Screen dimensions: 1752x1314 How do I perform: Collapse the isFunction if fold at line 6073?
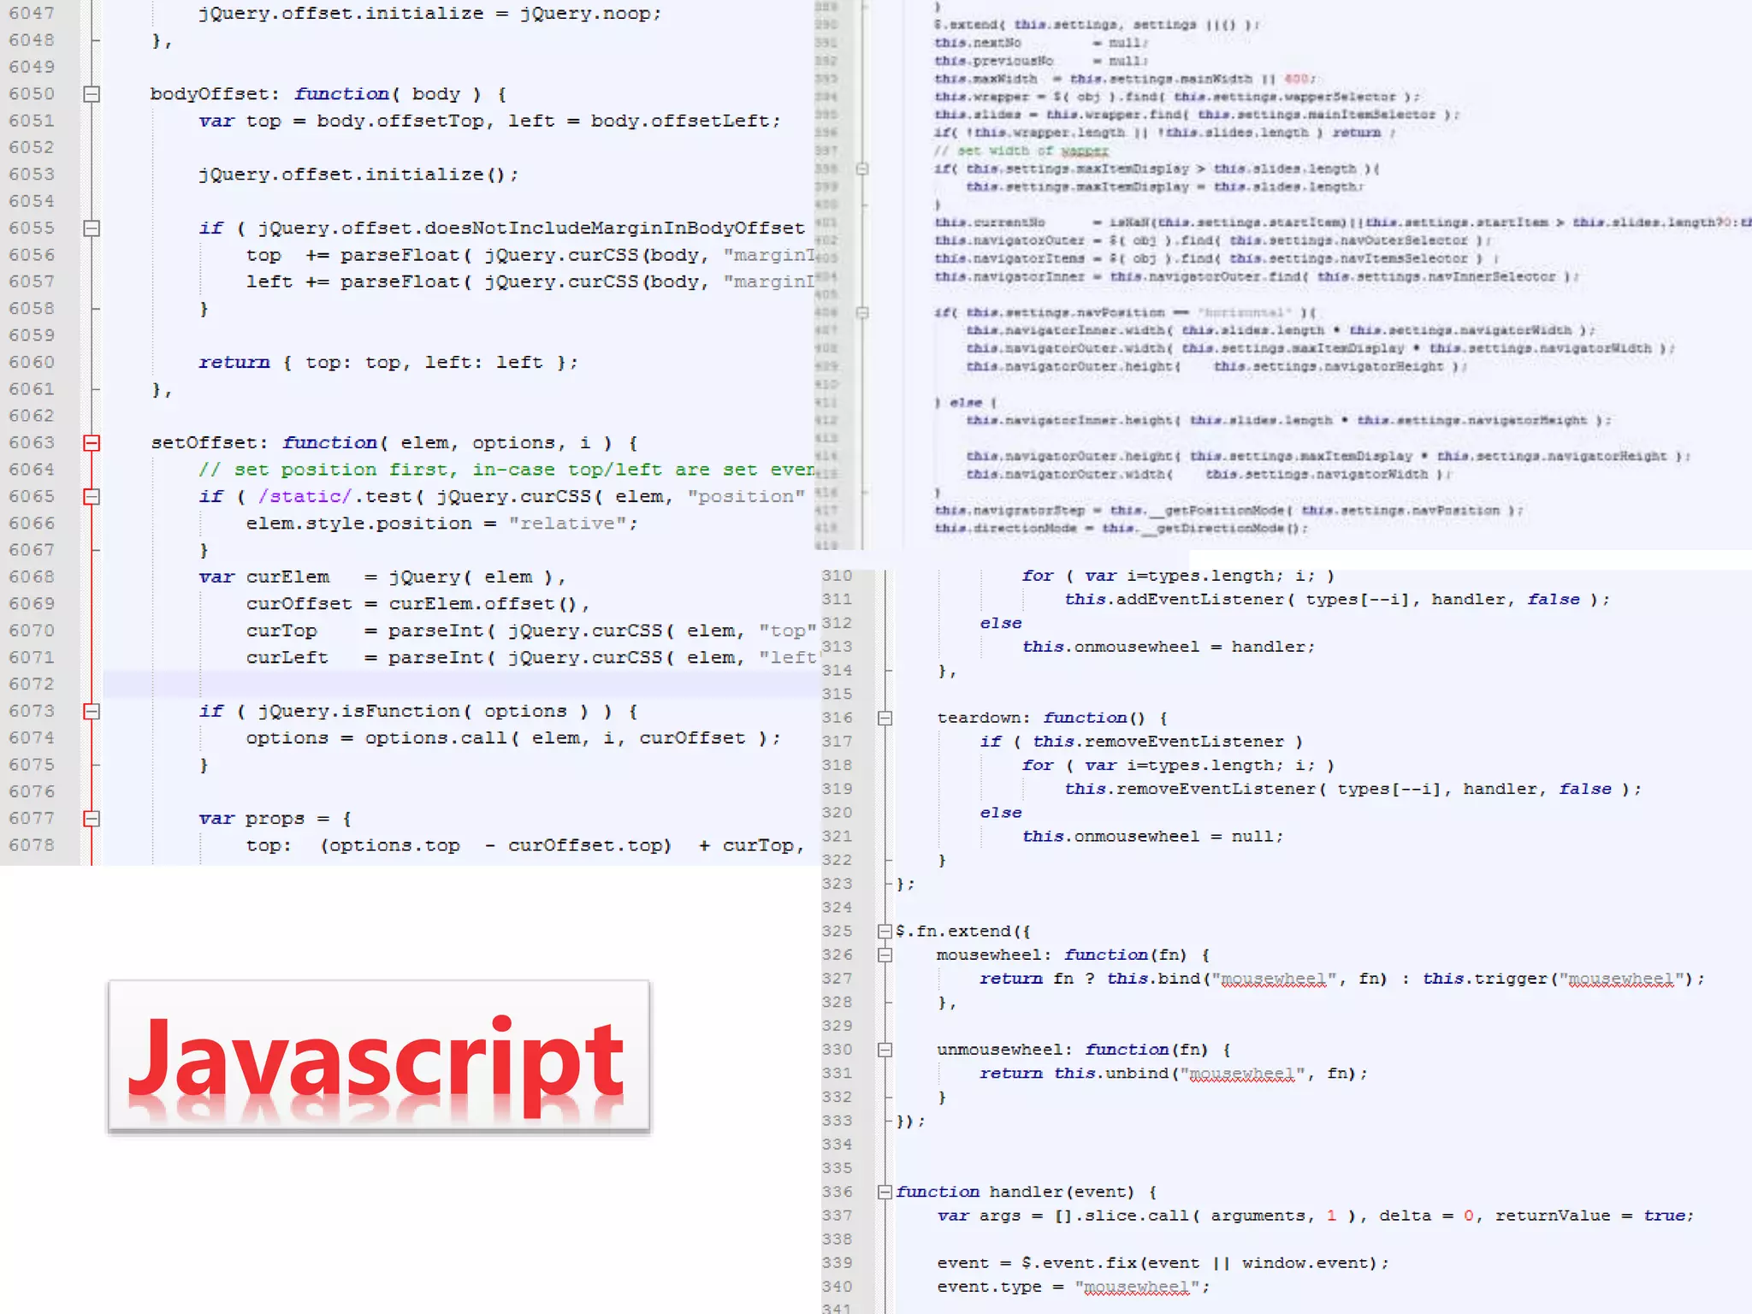click(92, 712)
